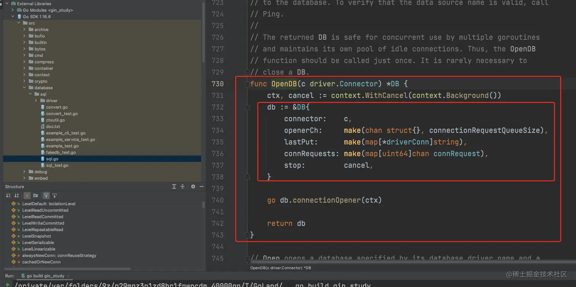Click breadcrumb 'OpenDB(c driver.Connector) *DB'
This screenshot has width=576, height=287.
coord(280,268)
